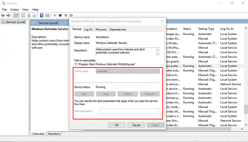The width and height of the screenshot is (248, 142).
Task: Click the Services gear icon in title bar
Action: pos(3,3)
